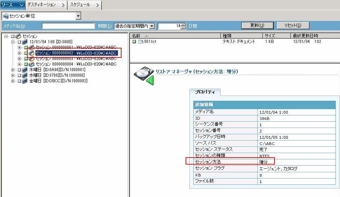The height and width of the screenshot is (197, 340).
Task: Open the 過去の指定期間内 period dropdown
Action: tap(152, 26)
